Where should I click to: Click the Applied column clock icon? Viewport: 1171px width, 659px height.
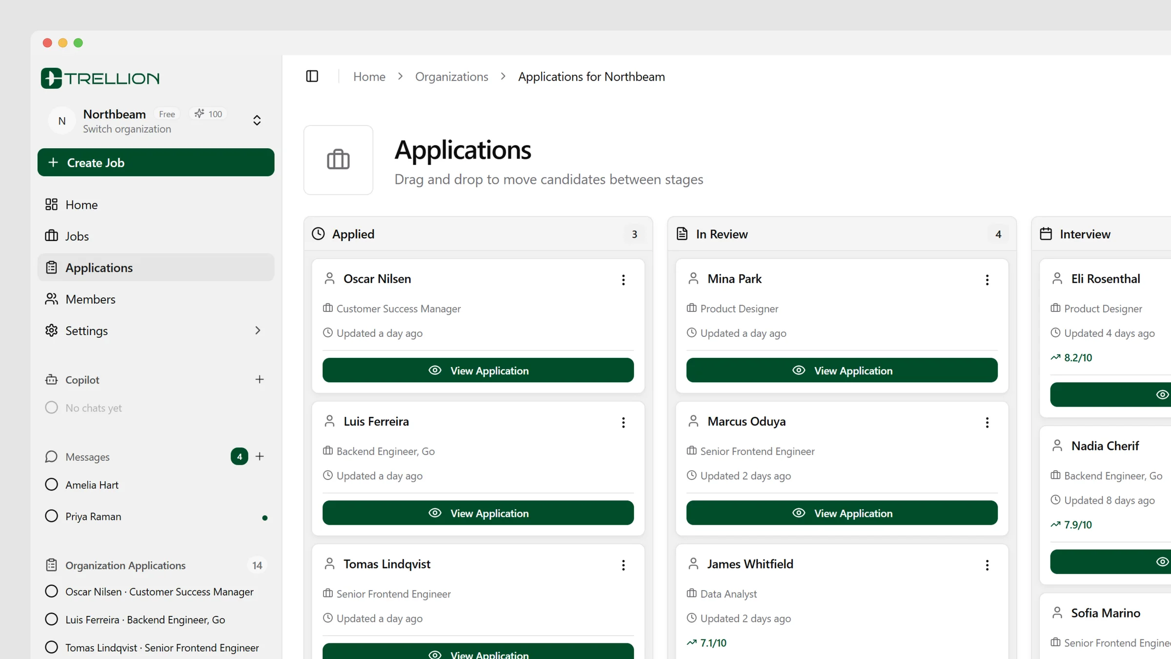pos(318,234)
